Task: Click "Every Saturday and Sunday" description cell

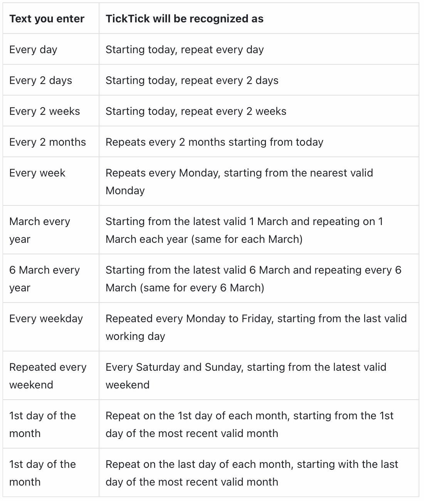Action: click(246, 376)
